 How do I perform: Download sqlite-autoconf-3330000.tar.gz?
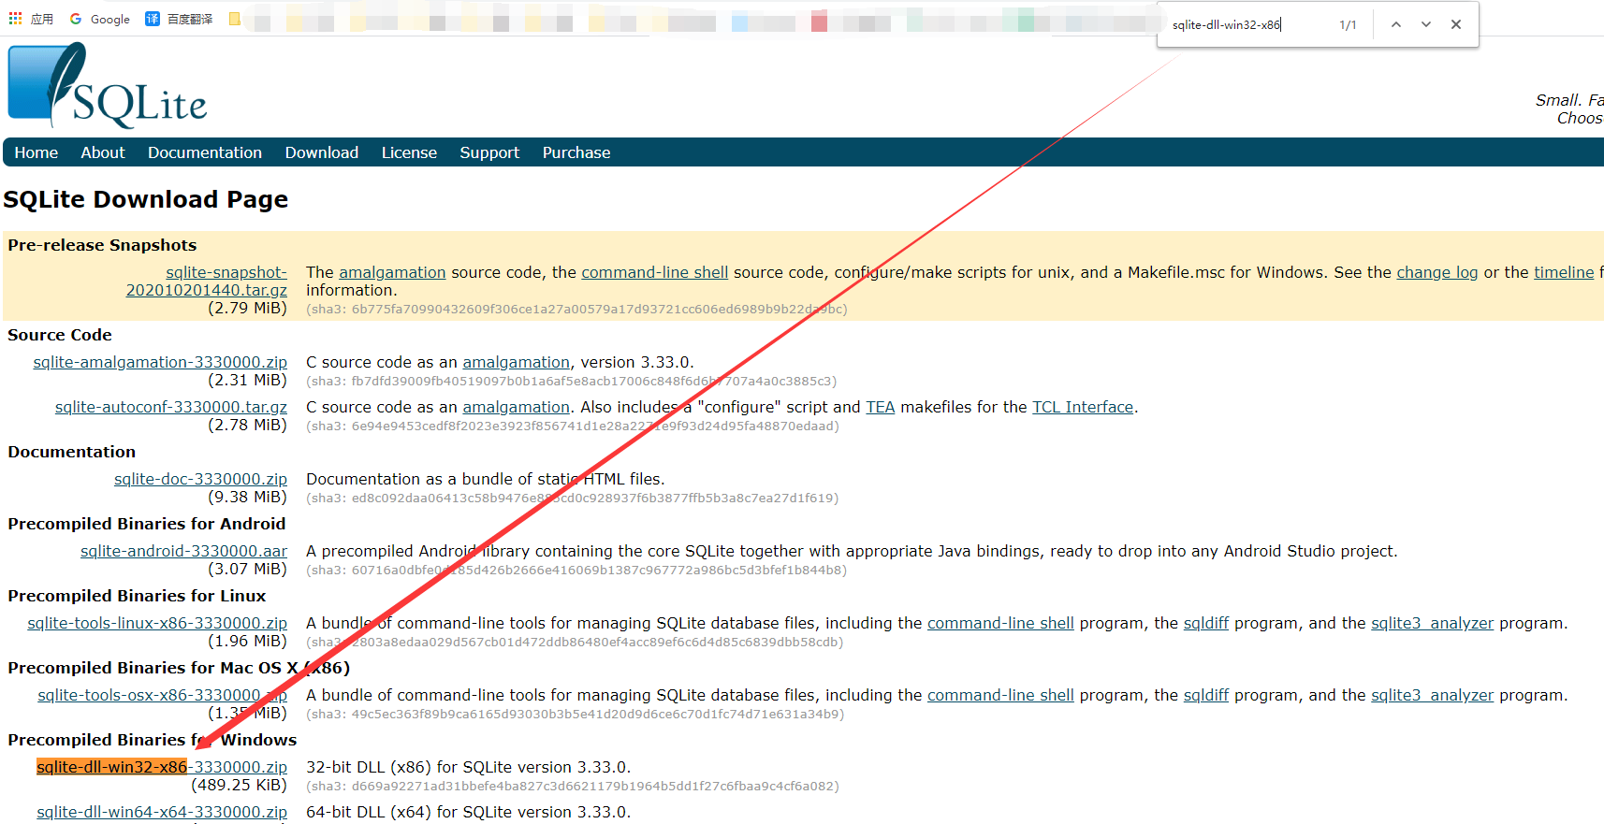171,407
